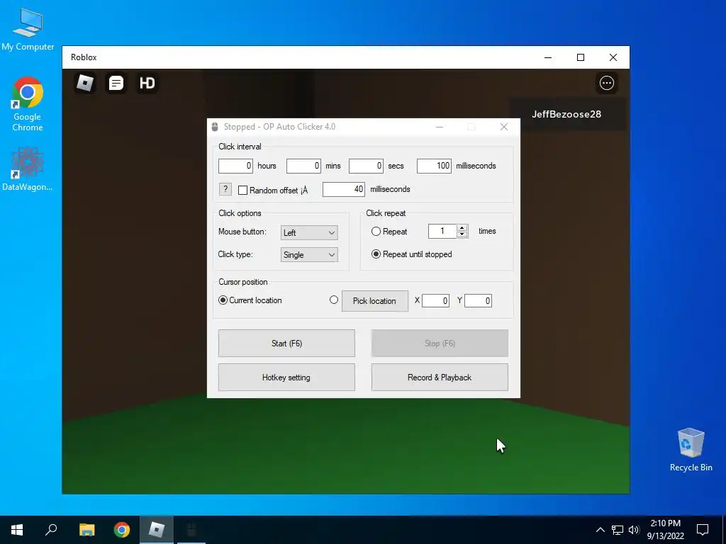Open the Windows Start menu
The image size is (726, 544).
(x=17, y=530)
